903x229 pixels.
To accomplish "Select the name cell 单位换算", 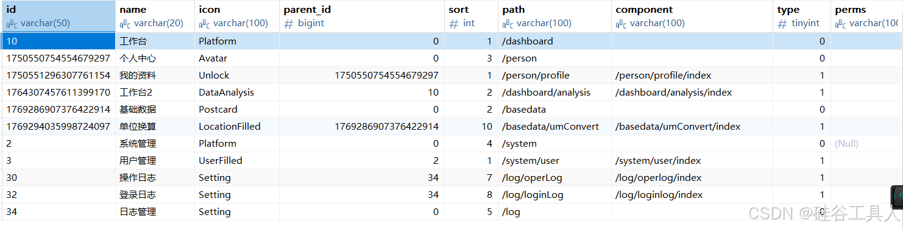I will pyautogui.click(x=155, y=127).
